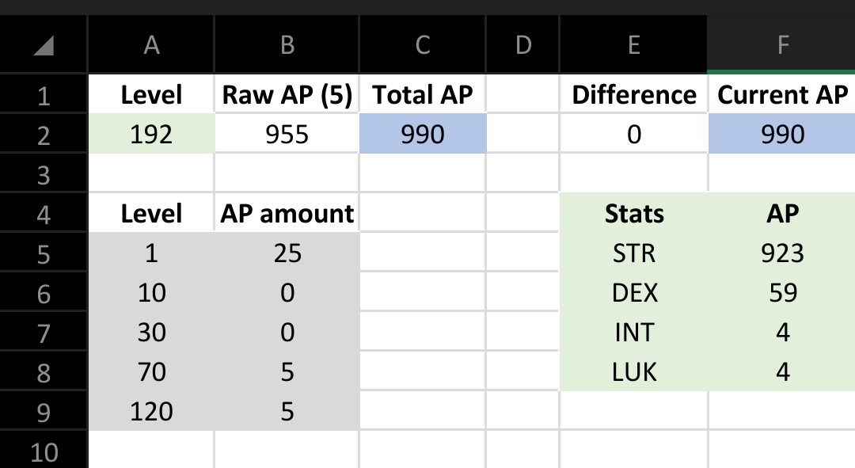The height and width of the screenshot is (468, 855).
Task: Select column F header
Action: 781,46
